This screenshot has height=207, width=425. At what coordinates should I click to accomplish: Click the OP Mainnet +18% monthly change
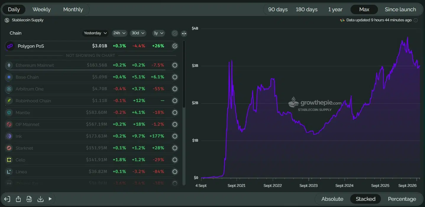point(139,124)
